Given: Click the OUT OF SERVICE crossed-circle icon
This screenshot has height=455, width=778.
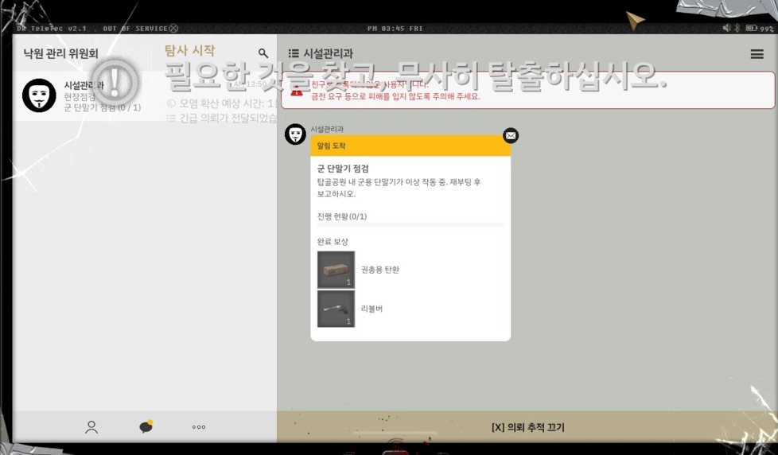Looking at the screenshot, I should tap(173, 29).
